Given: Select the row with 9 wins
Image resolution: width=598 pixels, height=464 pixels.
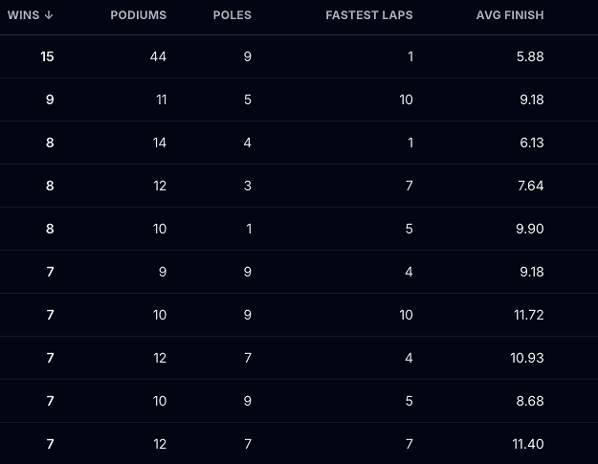Looking at the screenshot, I should [x=299, y=99].
